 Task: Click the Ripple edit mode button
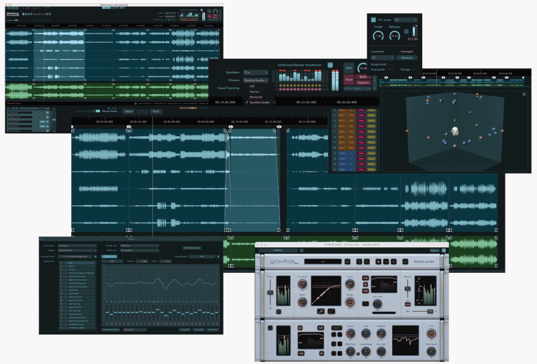pos(129,111)
